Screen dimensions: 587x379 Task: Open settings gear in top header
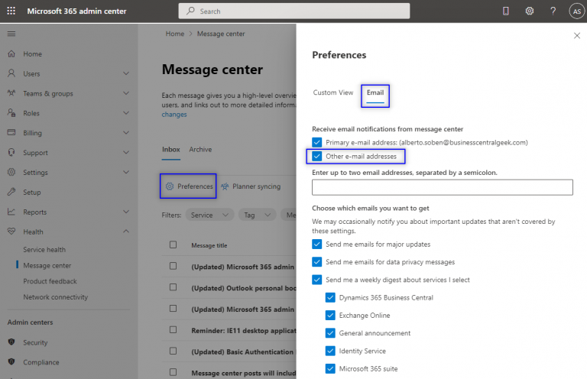(530, 11)
